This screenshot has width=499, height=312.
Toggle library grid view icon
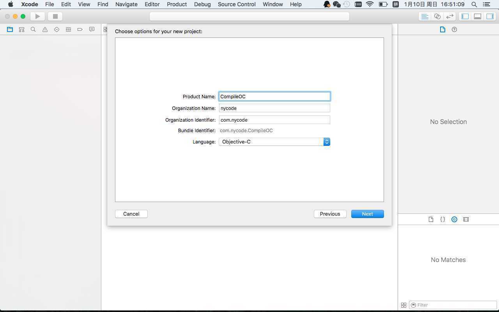tap(403, 305)
